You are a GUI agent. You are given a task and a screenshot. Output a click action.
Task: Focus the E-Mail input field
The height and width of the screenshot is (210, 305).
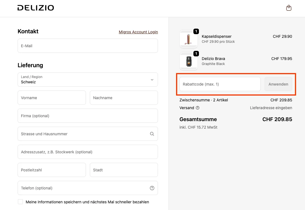pos(88,46)
